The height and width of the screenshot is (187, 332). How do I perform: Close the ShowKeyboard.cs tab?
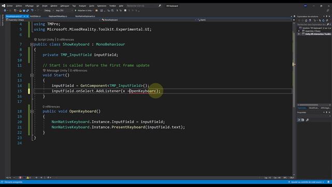(27, 16)
